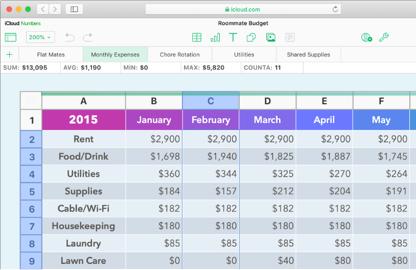This screenshot has height=270, width=416.
Task: Open the Utilities sheet tab
Action: 244,55
